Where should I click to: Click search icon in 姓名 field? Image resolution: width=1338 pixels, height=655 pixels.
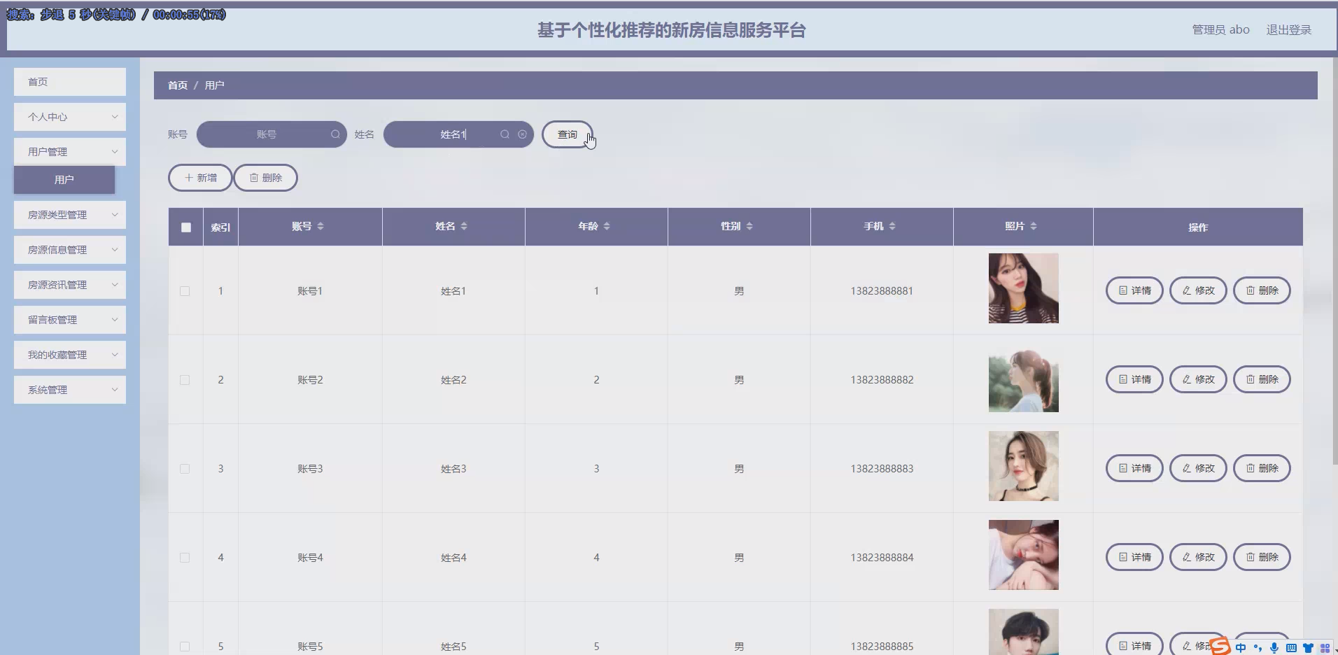tap(505, 134)
